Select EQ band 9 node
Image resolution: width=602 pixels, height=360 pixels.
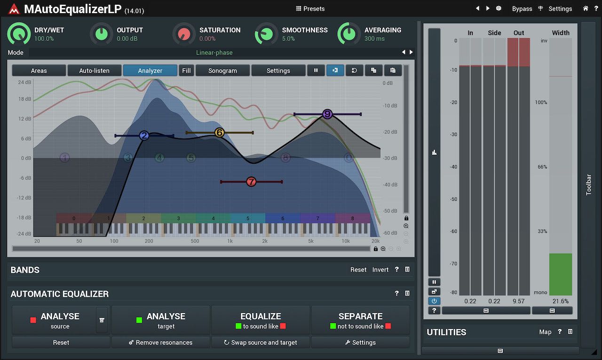327,114
